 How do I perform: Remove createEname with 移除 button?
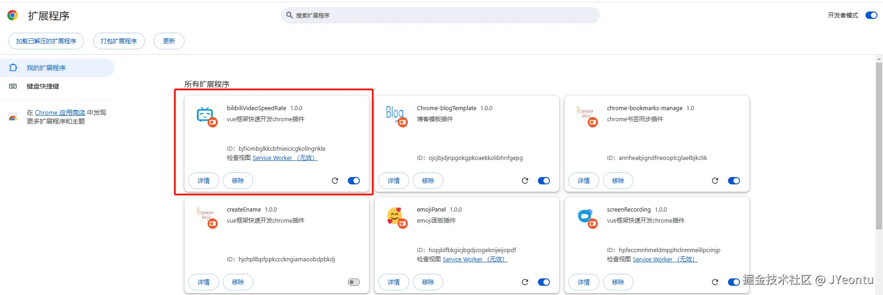tap(238, 282)
